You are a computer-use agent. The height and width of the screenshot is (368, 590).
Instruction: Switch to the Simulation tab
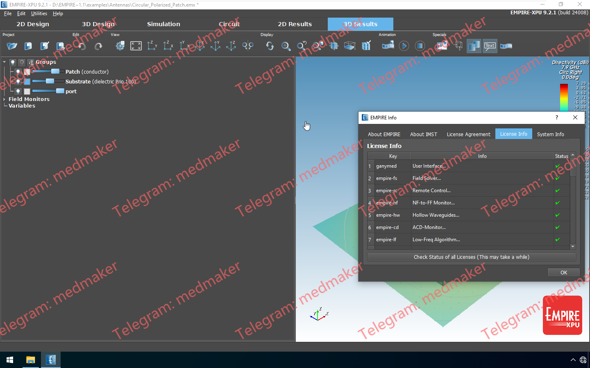163,24
